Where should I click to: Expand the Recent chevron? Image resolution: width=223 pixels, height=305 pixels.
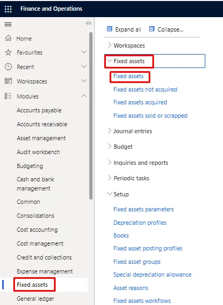[84, 66]
